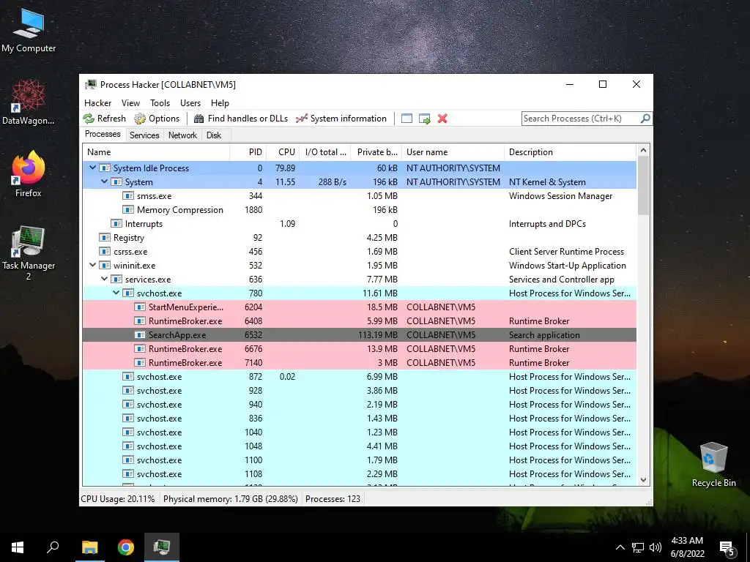750x562 pixels.
Task: Open Recycle Bin desktop icon
Action: click(713, 465)
